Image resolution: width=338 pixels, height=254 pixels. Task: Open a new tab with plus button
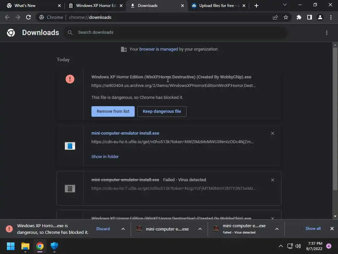(x=256, y=6)
